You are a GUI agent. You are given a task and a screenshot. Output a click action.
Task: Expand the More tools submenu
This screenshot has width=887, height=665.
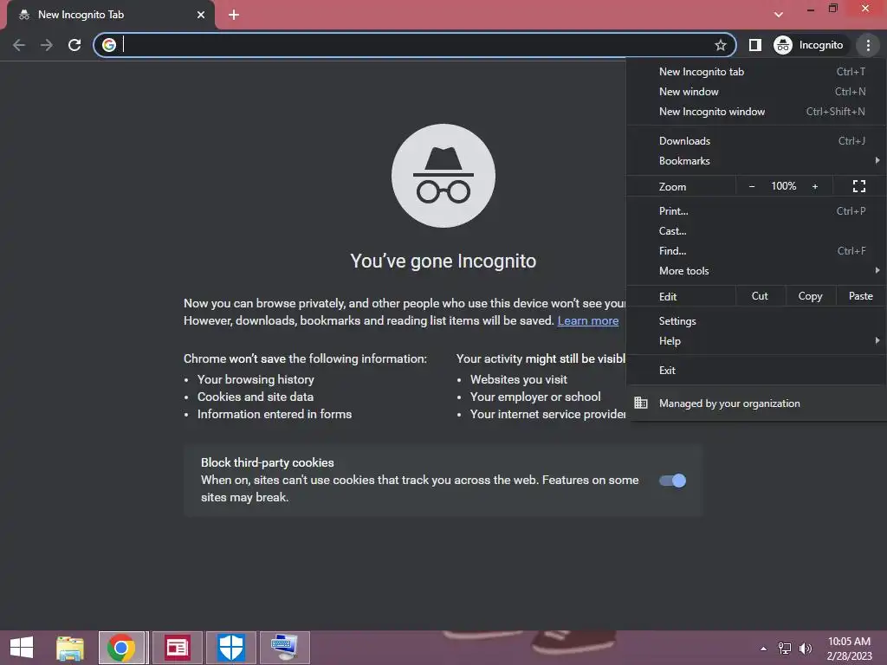(x=756, y=271)
